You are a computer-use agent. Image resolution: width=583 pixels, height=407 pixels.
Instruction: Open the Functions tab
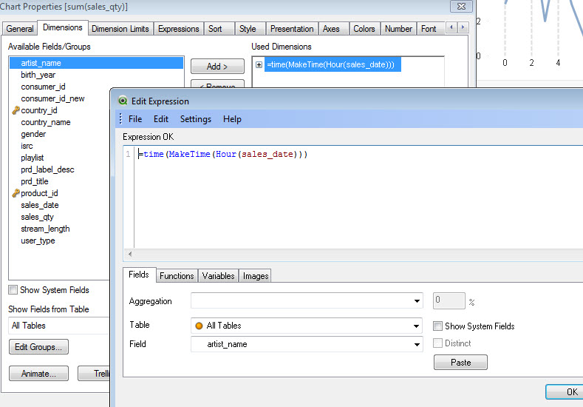point(177,276)
